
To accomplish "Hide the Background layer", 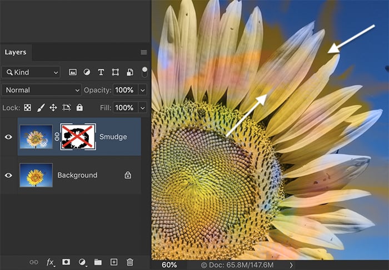I will coord(8,175).
